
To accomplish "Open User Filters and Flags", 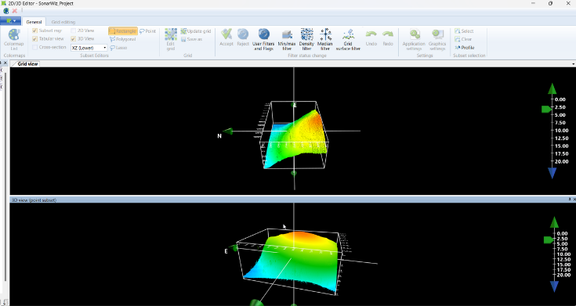I will 263,40.
